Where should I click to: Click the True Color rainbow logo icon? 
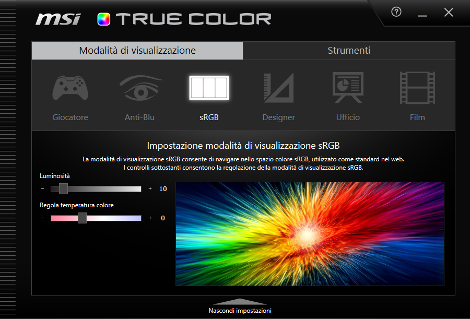pos(103,19)
